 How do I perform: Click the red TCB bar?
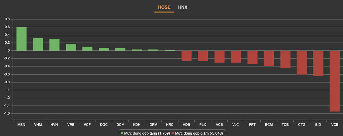(285, 59)
